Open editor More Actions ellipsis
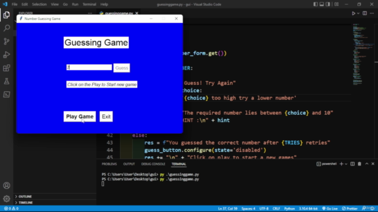Image resolution: width=378 pixels, height=212 pixels. [372, 14]
